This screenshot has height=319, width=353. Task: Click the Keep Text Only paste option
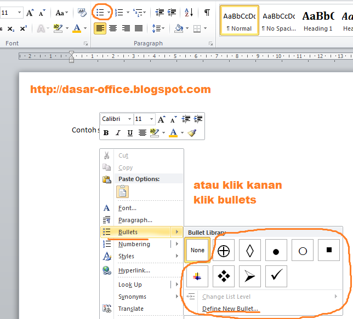click(x=122, y=192)
